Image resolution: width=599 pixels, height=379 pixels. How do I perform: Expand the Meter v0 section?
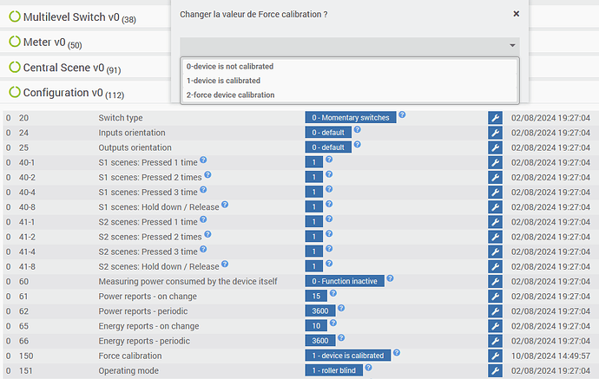44,42
